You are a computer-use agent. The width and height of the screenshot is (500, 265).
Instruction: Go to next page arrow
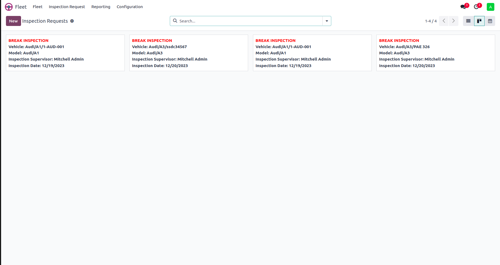click(454, 21)
